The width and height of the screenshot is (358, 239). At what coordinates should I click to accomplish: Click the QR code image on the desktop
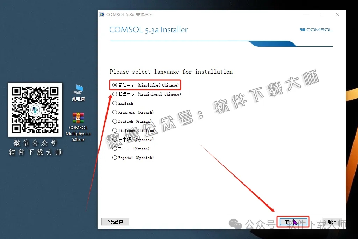[35, 109]
